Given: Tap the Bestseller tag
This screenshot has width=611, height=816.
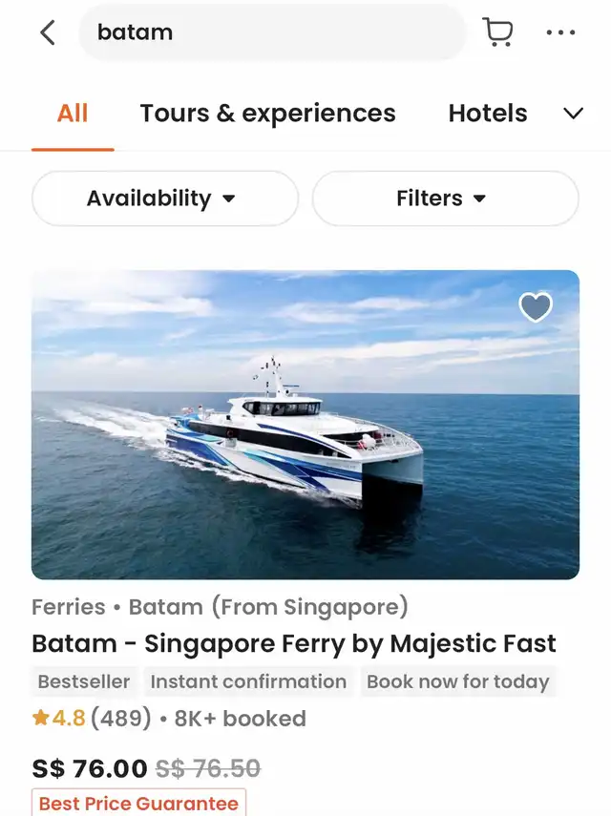Looking at the screenshot, I should [84, 681].
